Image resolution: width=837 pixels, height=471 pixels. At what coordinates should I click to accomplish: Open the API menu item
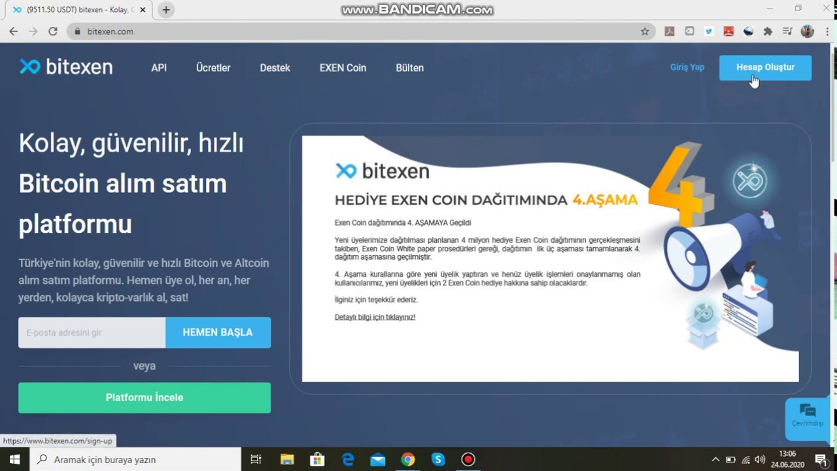click(x=159, y=67)
